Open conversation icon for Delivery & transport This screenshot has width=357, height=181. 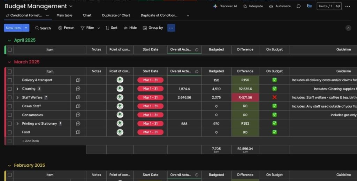[78, 80]
